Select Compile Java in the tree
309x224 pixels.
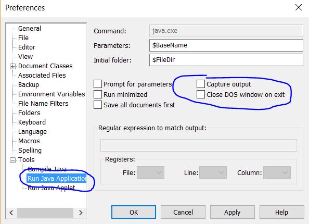[47, 169]
